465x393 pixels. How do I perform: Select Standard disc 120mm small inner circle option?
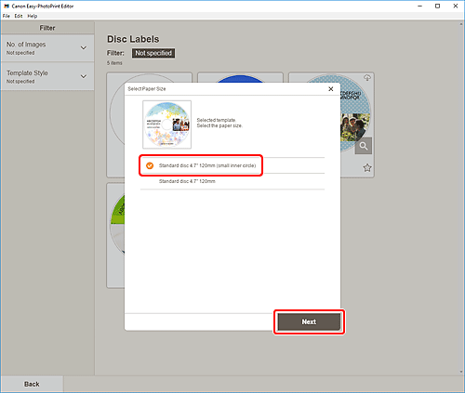[232, 165]
